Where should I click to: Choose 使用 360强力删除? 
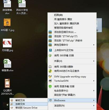[x=63, y=67]
